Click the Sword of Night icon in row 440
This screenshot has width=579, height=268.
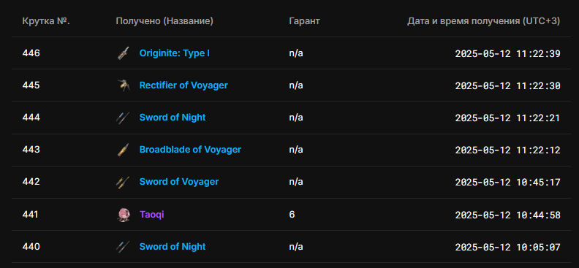coord(124,246)
